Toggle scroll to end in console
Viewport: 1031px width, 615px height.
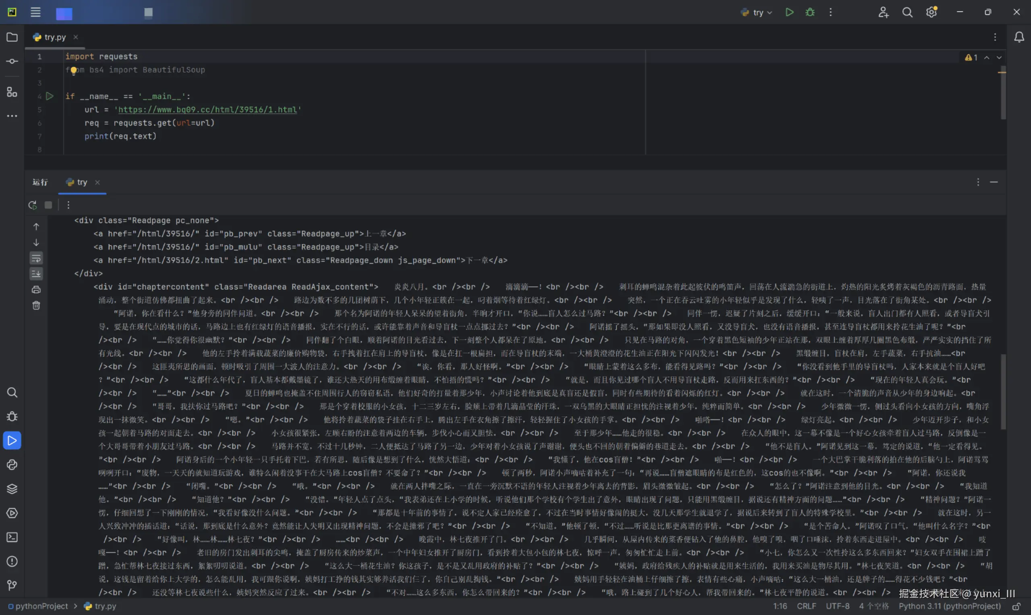click(x=36, y=274)
